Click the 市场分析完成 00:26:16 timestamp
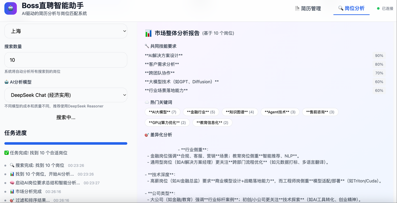The width and height of the screenshot is (397, 203). click(x=53, y=192)
